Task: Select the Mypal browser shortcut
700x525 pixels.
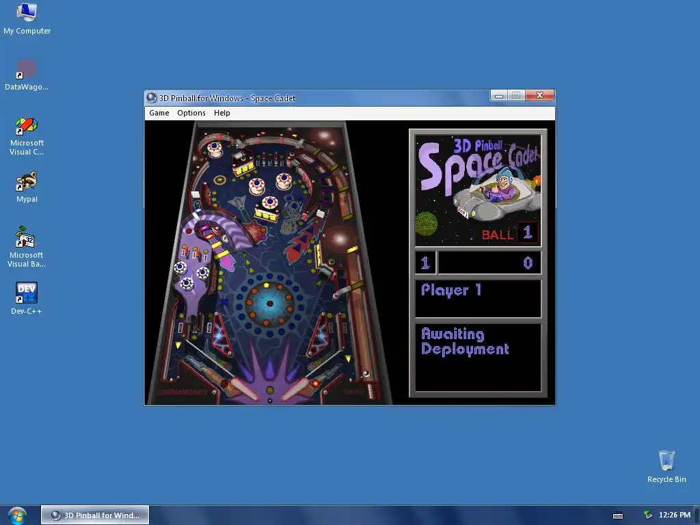Action: [27, 187]
